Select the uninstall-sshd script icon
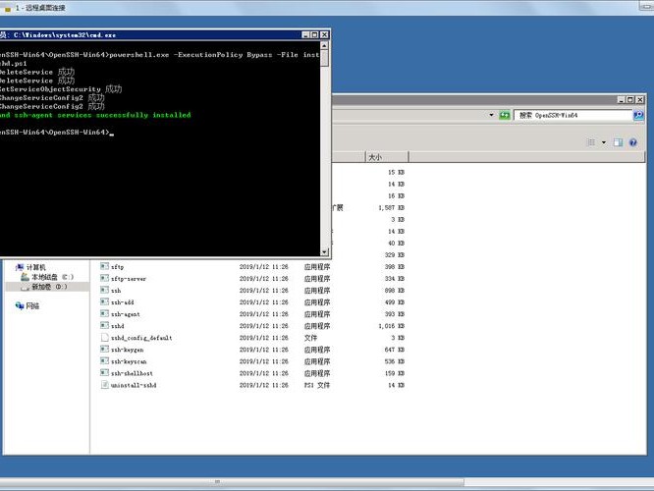This screenshot has width=654, height=491. [x=104, y=385]
